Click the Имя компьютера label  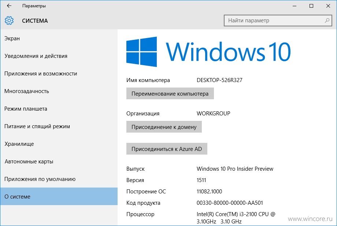click(x=148, y=80)
